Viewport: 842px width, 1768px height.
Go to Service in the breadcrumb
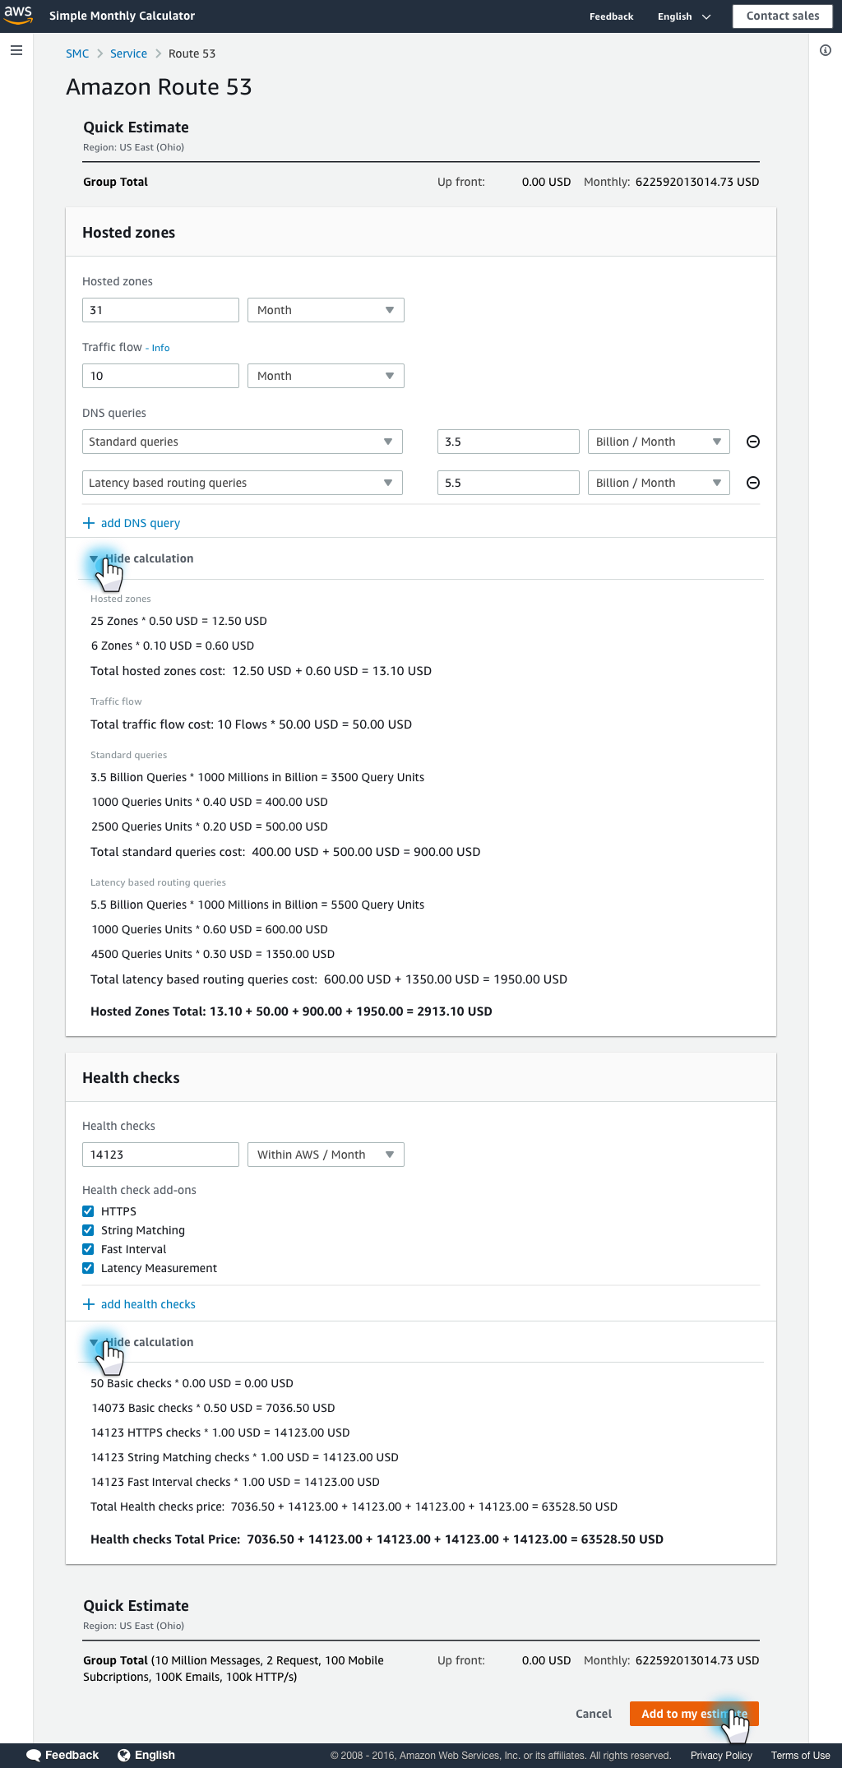128,53
